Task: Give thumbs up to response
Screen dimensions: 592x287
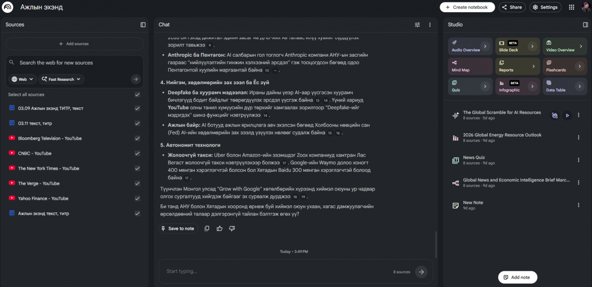Action: point(220,228)
